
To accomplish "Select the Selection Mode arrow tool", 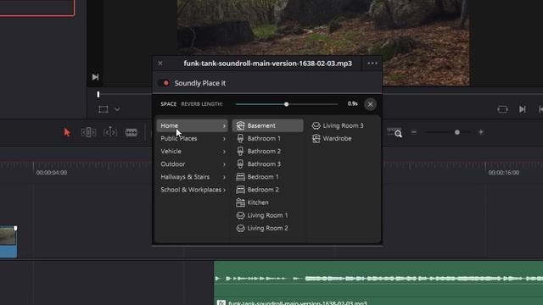I will [67, 132].
